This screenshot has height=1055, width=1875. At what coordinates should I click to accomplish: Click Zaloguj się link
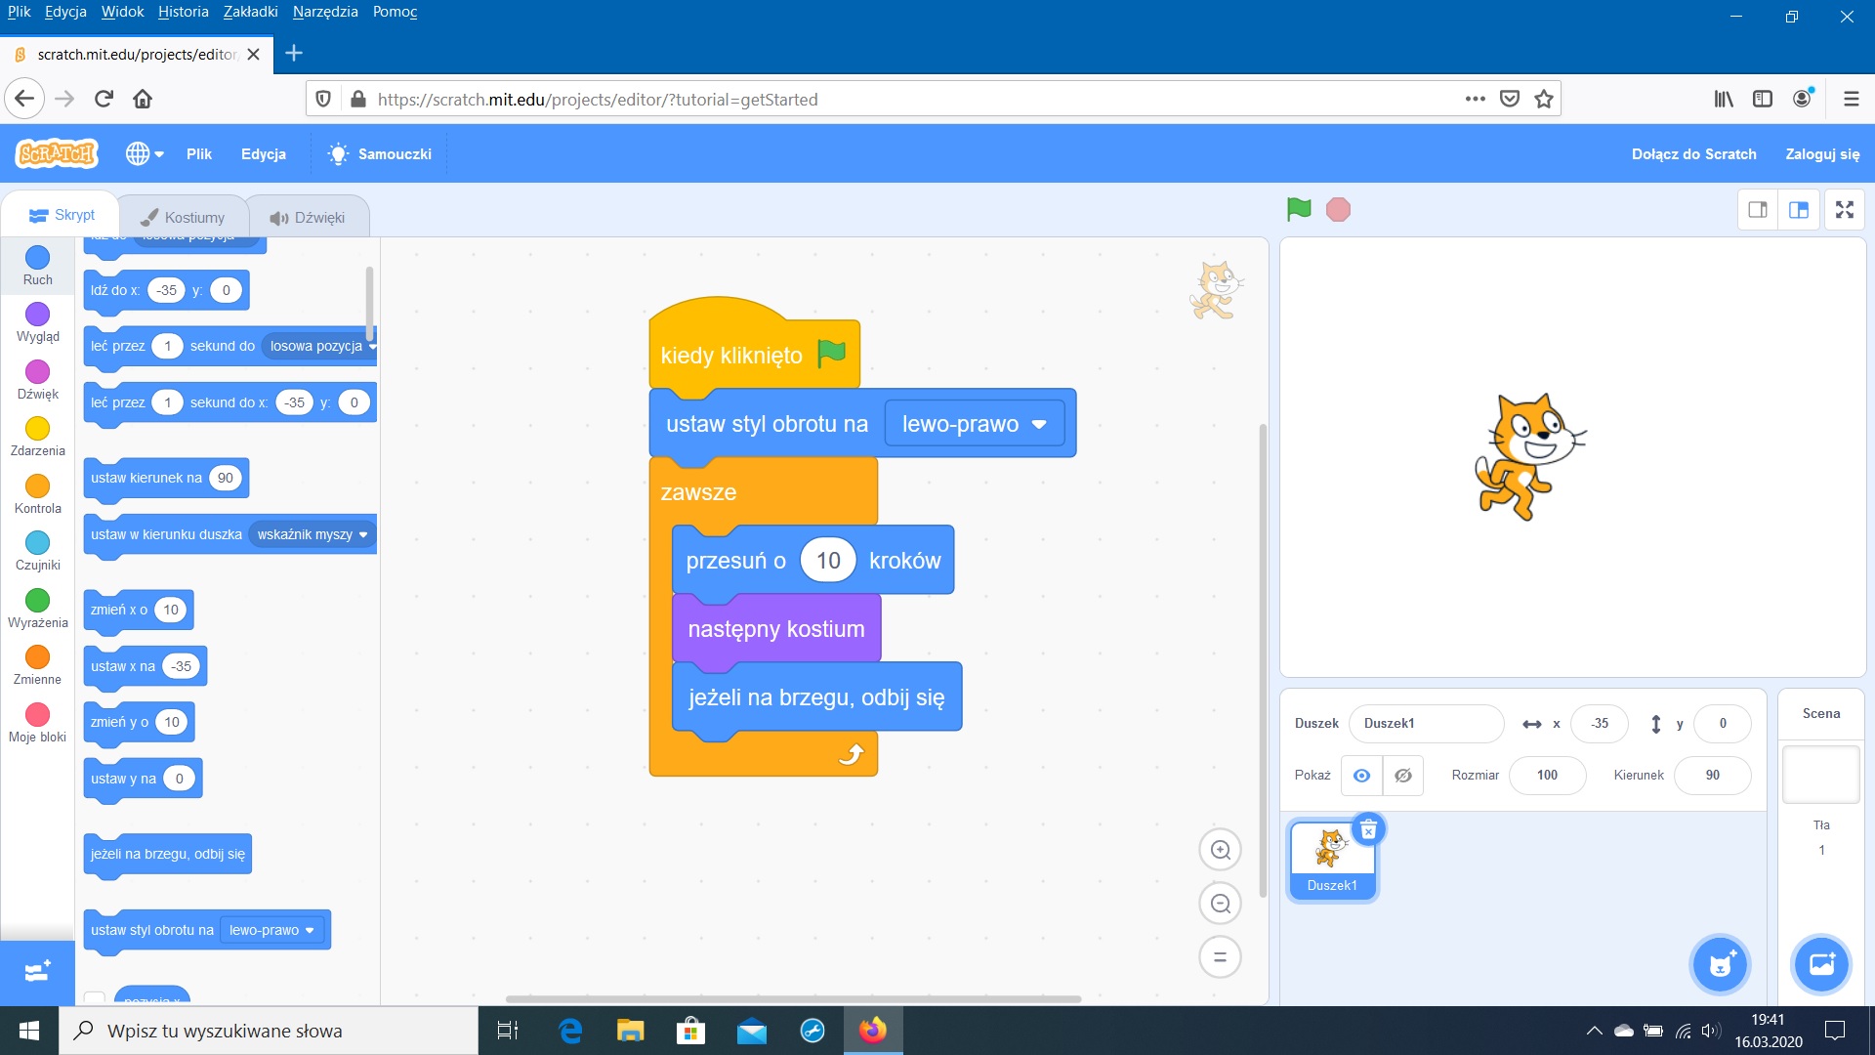point(1822,153)
